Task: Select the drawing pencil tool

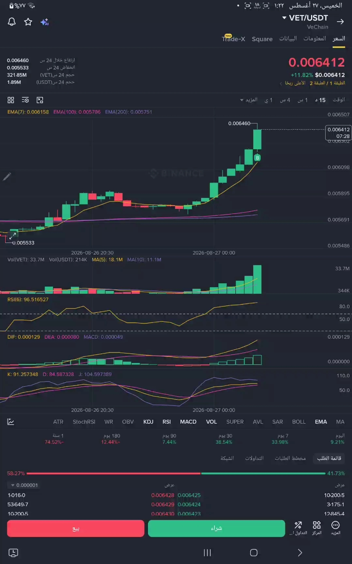Action: click(7, 176)
